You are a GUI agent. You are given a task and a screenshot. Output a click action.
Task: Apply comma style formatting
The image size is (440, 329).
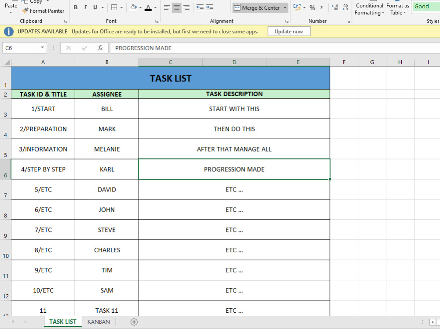[322, 7]
